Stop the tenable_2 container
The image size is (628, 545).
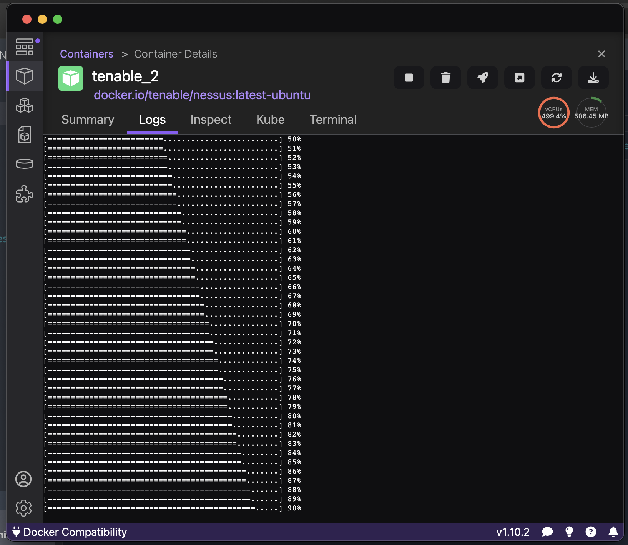pos(409,78)
